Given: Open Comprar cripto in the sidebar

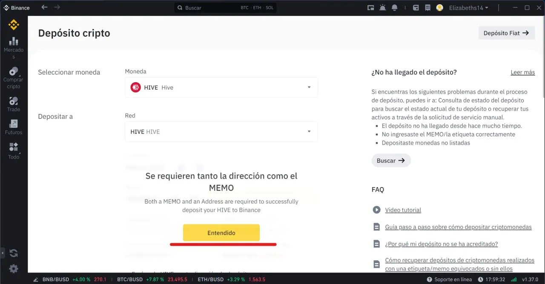Looking at the screenshot, I should [x=14, y=78].
